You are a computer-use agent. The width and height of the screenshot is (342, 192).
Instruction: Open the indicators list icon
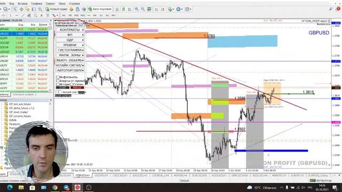(170, 9)
